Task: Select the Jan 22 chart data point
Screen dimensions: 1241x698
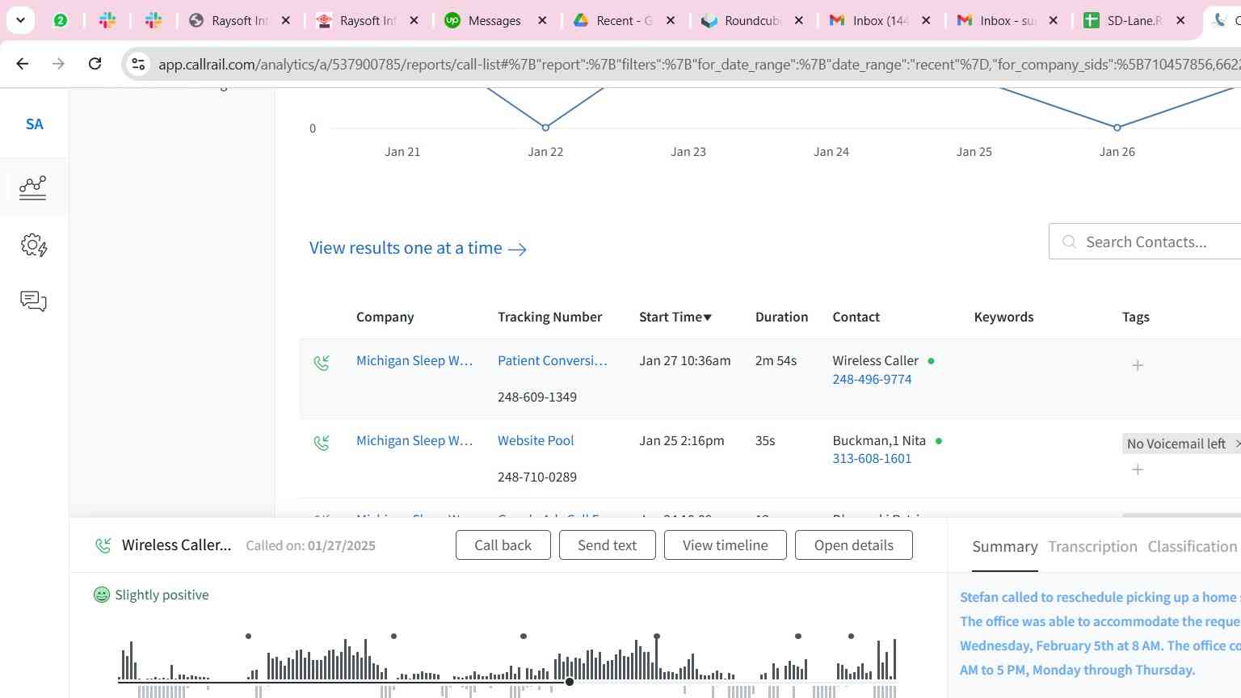Action: pyautogui.click(x=545, y=128)
